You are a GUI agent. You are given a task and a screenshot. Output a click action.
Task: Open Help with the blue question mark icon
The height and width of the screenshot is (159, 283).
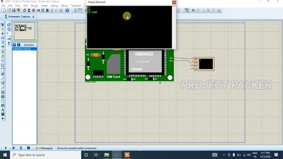pos(67,11)
